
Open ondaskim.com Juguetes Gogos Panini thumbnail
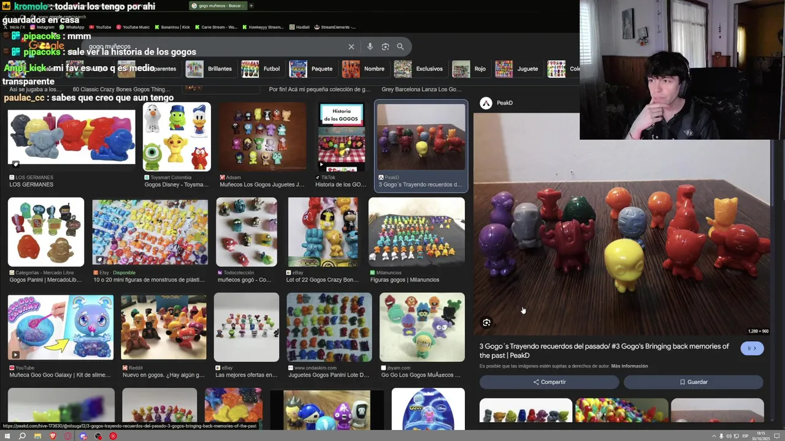pos(329,327)
